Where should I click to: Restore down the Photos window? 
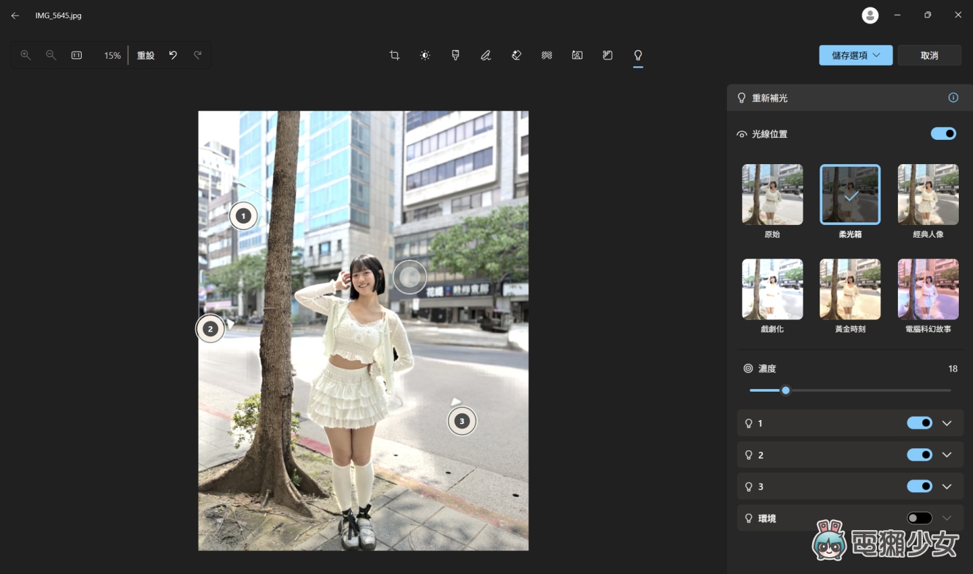click(x=928, y=16)
